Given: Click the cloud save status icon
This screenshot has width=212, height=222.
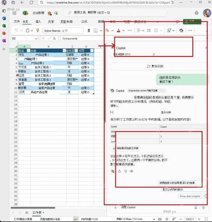Looking at the screenshot, I should pyautogui.click(x=56, y=13).
